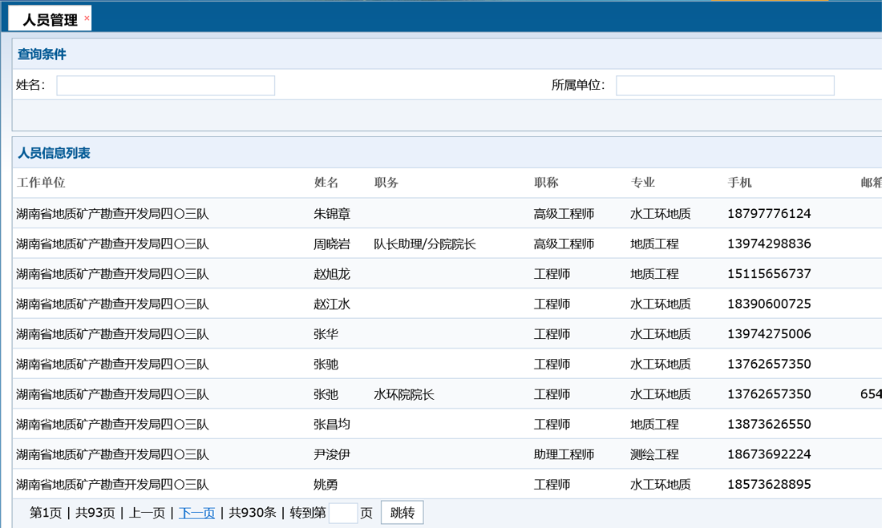Sort by the 职称 column header
The width and height of the screenshot is (882, 528).
point(552,182)
